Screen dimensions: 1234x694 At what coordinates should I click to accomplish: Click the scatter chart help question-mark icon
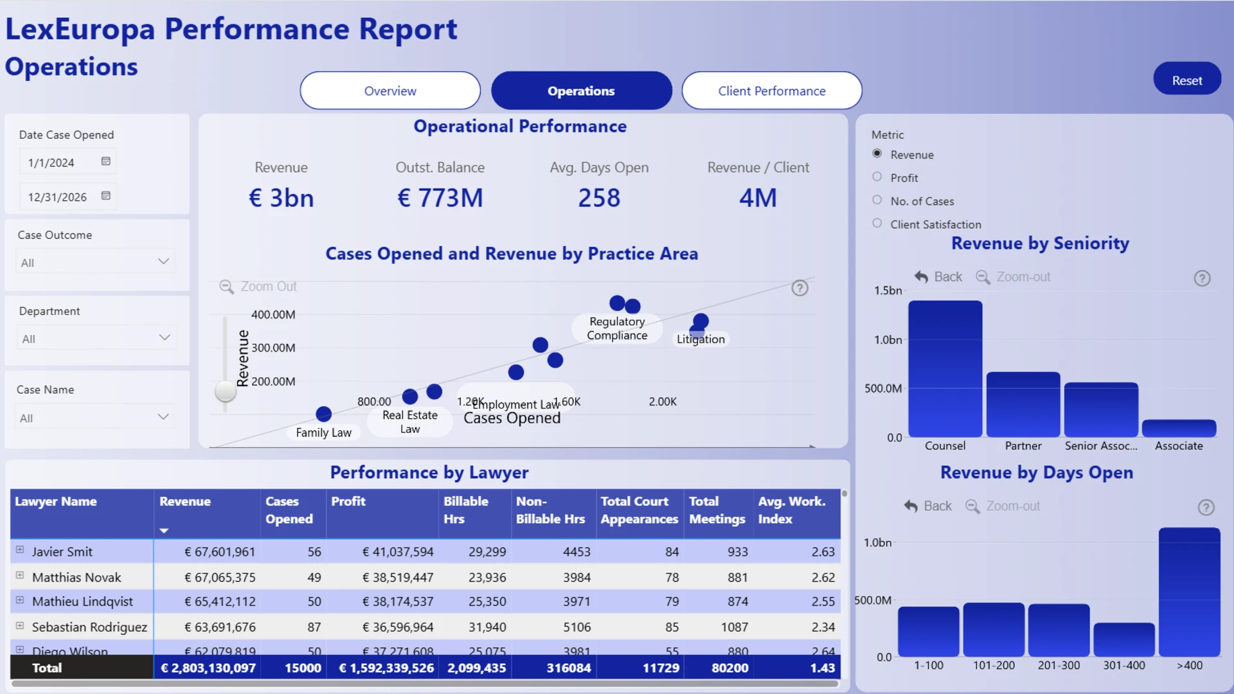[x=800, y=288]
